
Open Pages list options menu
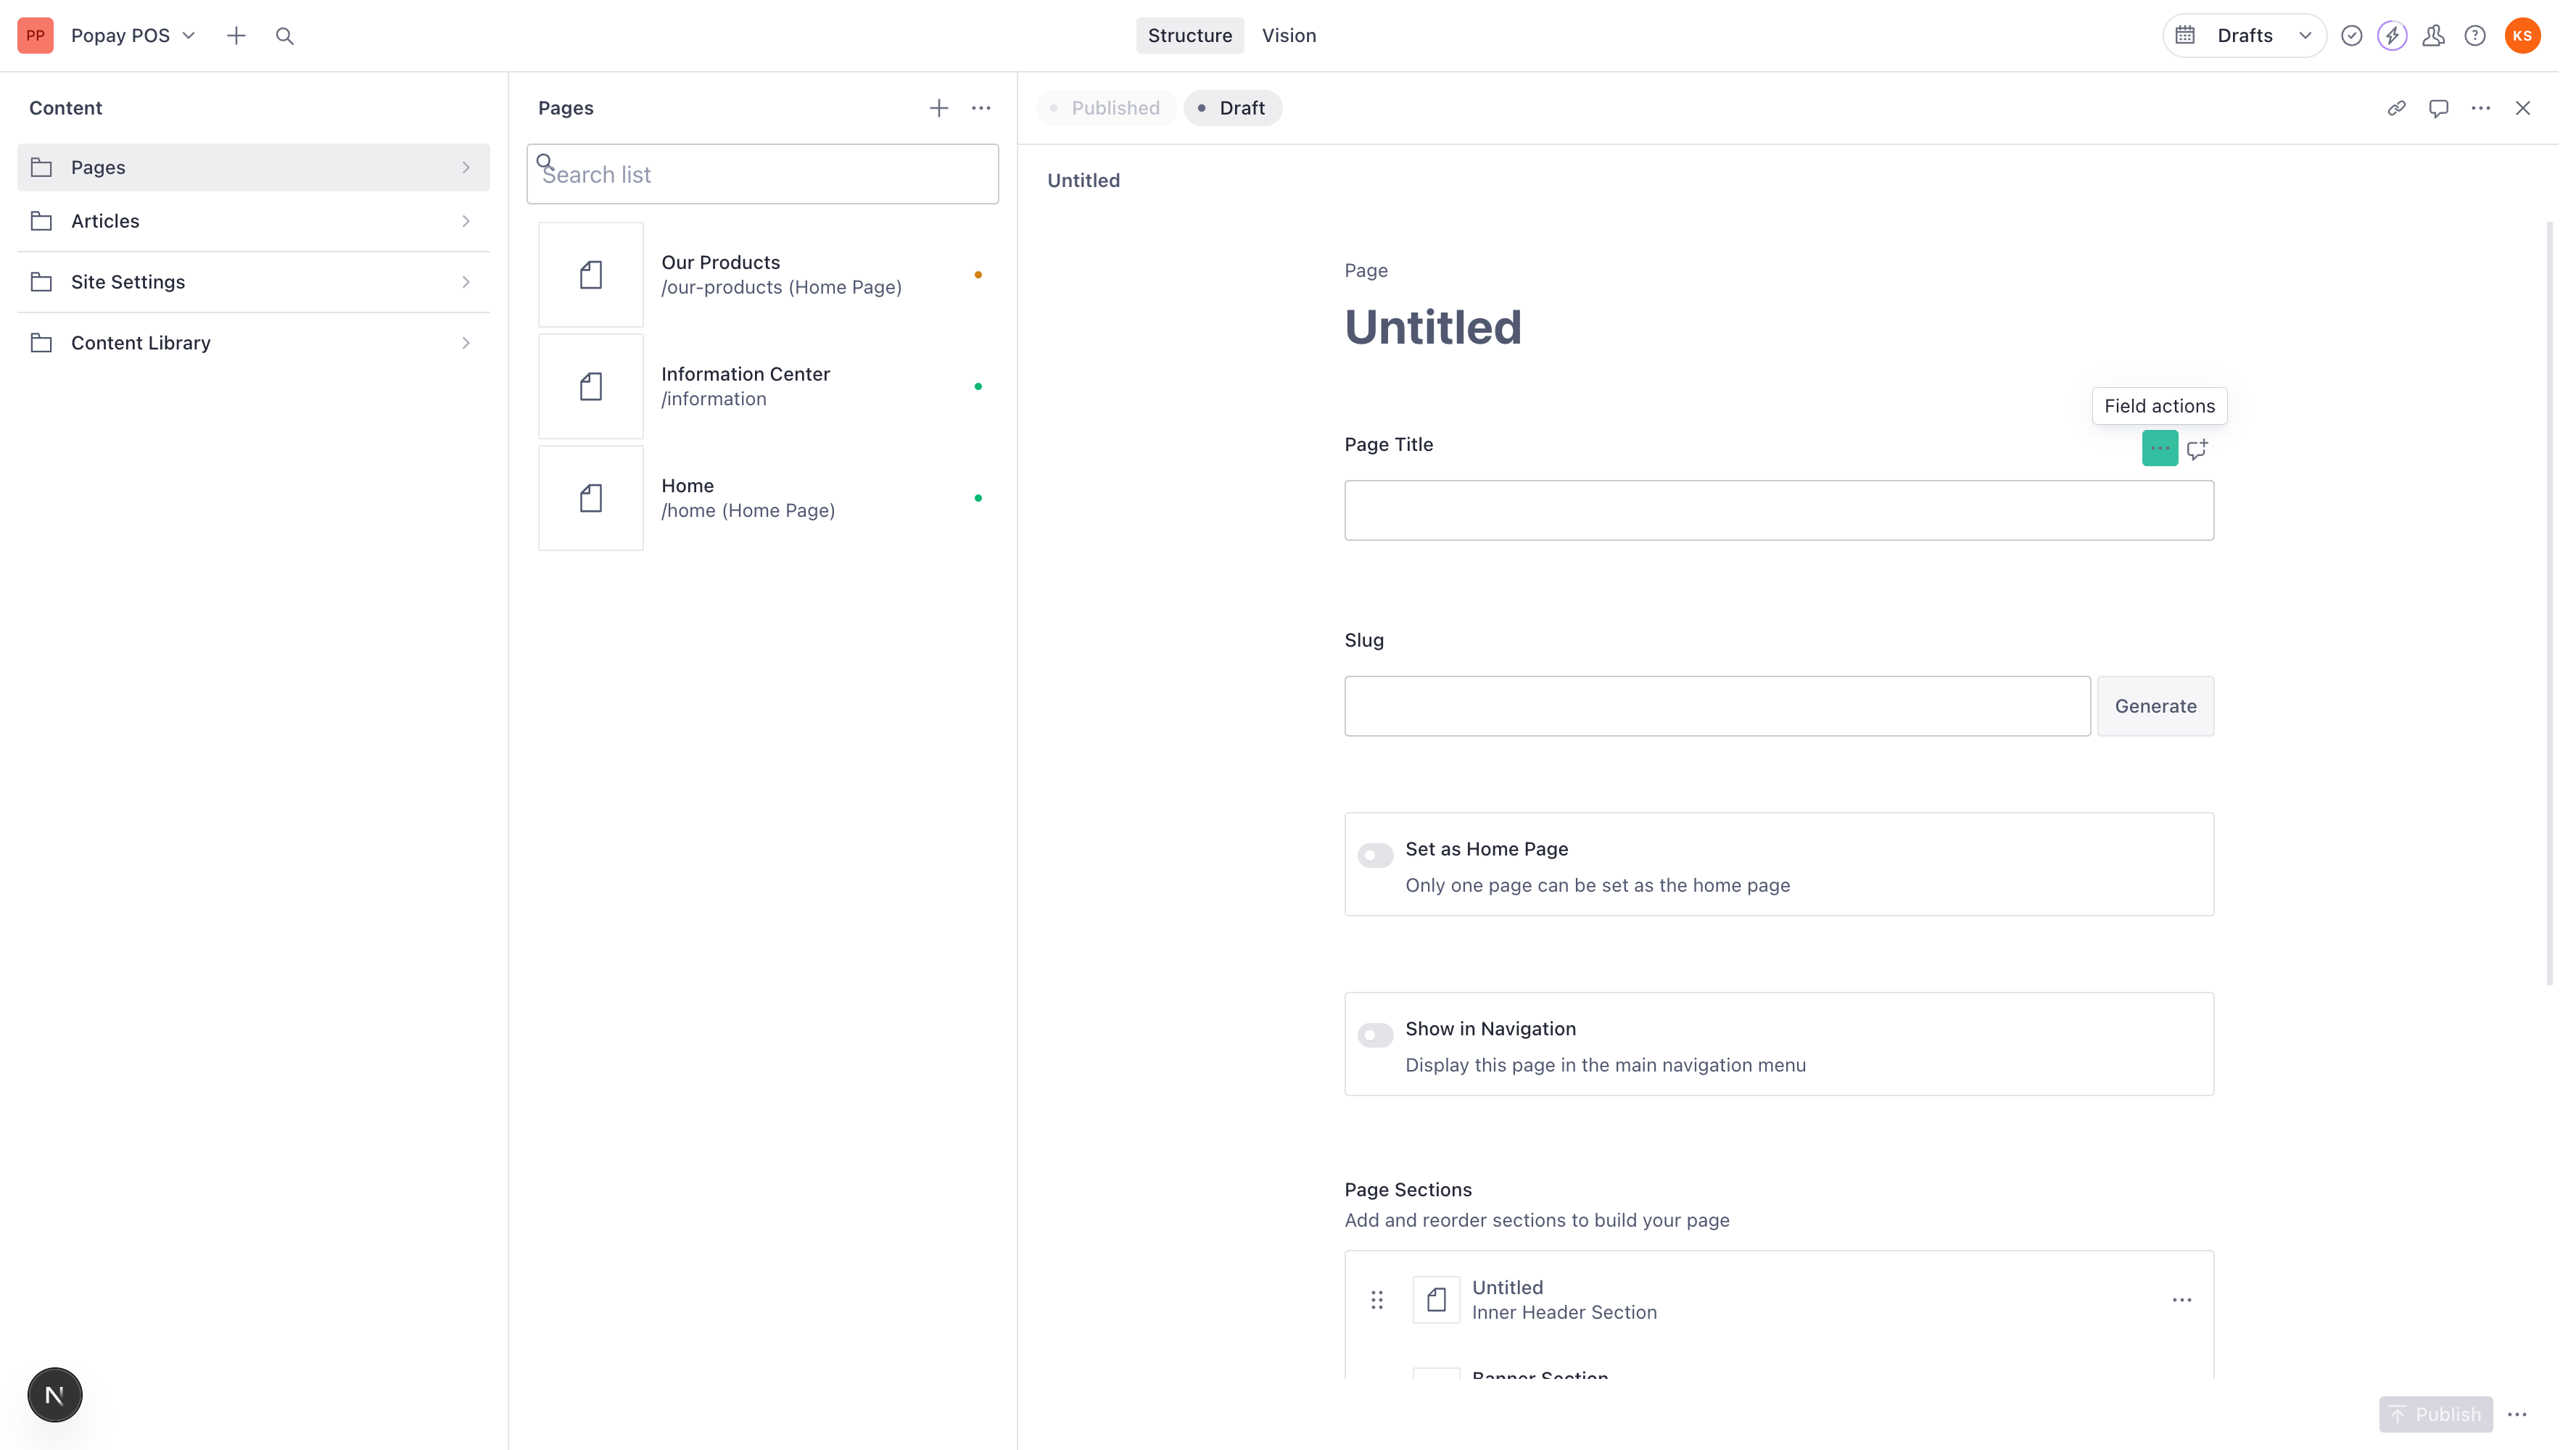tap(981, 108)
